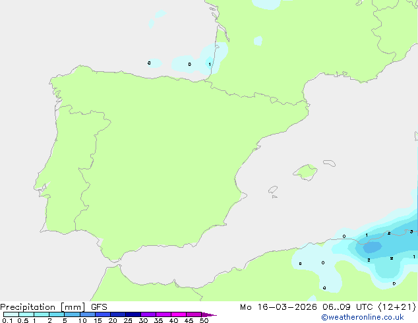Click the '25' legend scale label
The image size is (418, 323).
point(128,320)
